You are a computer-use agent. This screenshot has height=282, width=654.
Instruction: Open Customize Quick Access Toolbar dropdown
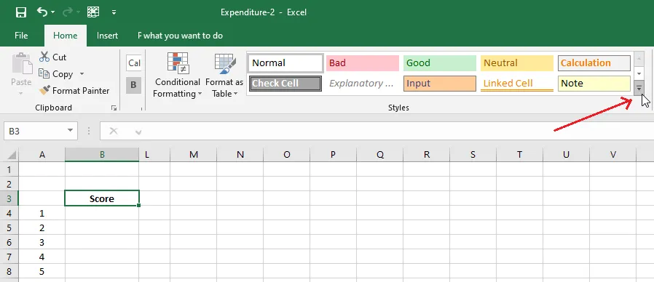click(x=114, y=12)
